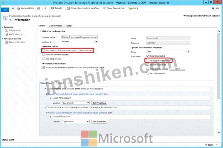The width and height of the screenshot is (223, 148).
Task: Click the Save and Close icon
Action: 18,8
